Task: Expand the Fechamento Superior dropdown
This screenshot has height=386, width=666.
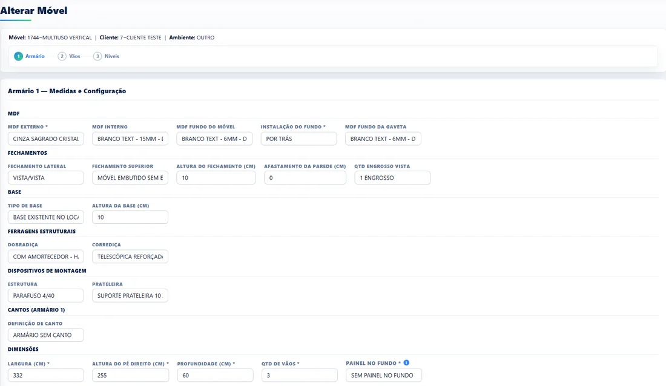Action: (130, 178)
